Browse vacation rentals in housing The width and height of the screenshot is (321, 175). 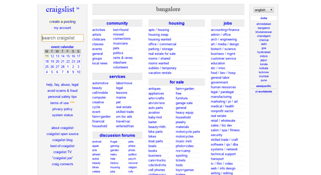pyautogui.click(x=160, y=73)
